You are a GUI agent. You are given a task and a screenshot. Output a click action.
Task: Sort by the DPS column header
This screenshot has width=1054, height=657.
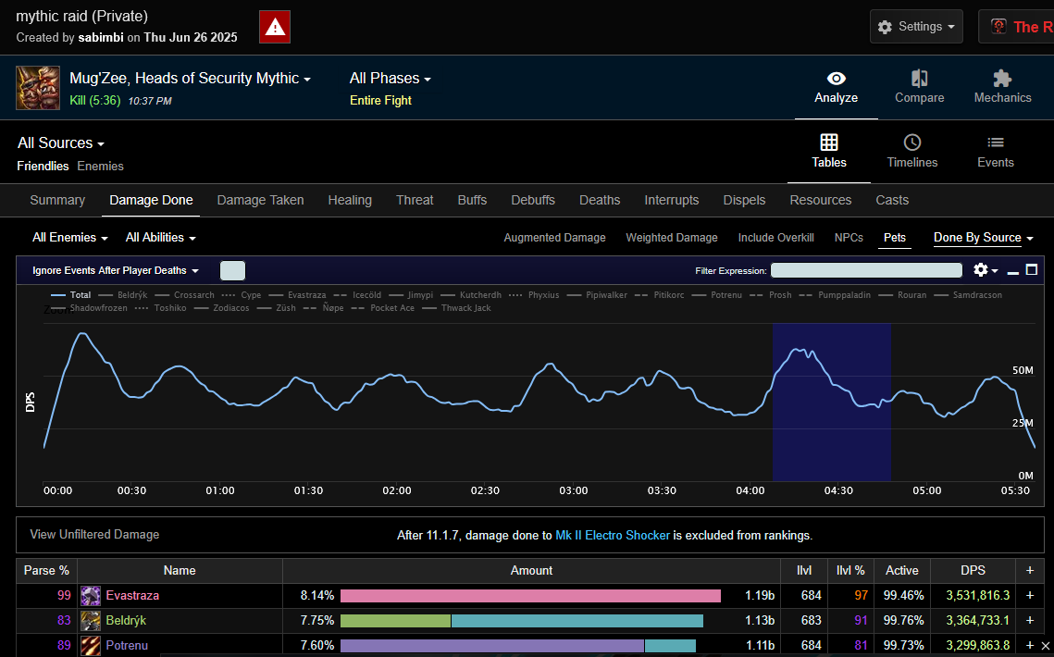coord(973,570)
